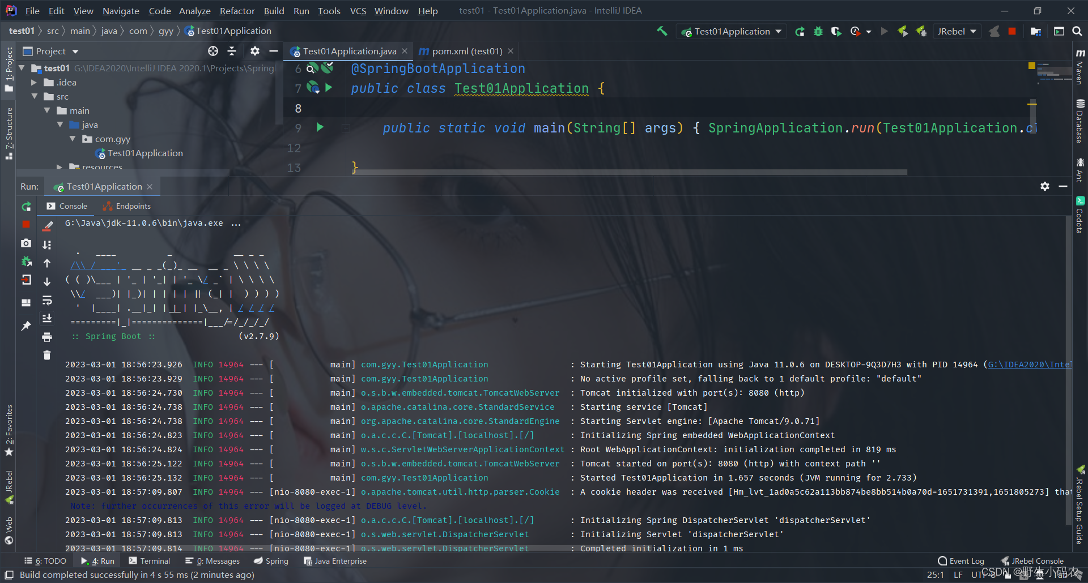The width and height of the screenshot is (1088, 583).
Task: Toggle the Favorites tool window
Action: click(x=8, y=430)
